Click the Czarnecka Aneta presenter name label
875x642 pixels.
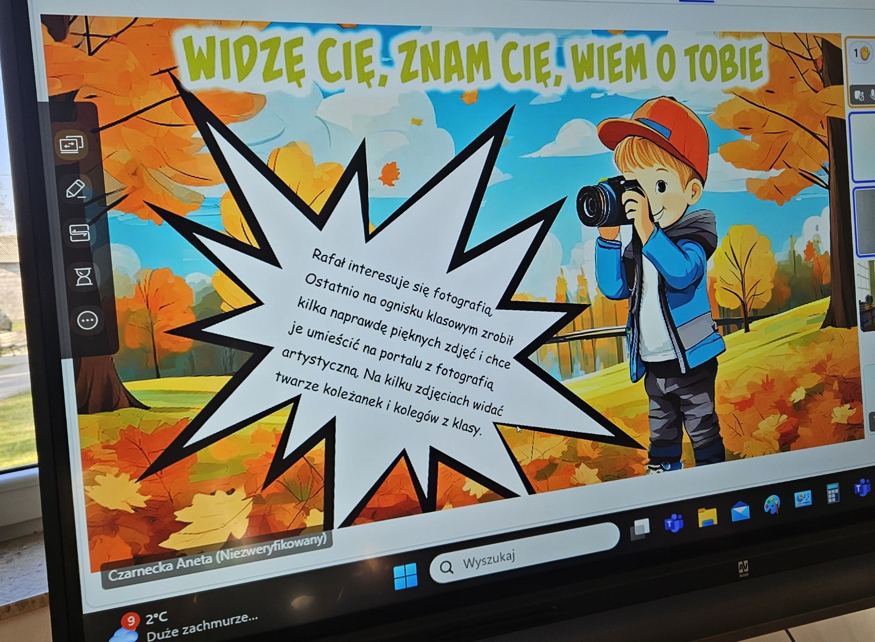(217, 558)
